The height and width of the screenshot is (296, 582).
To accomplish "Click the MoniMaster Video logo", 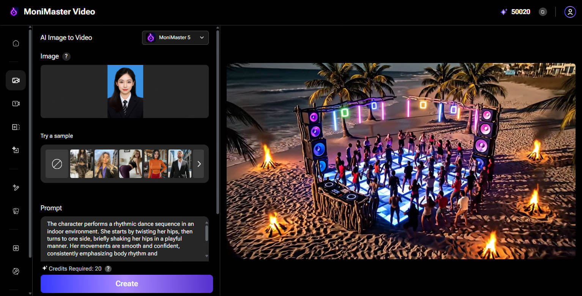I will pyautogui.click(x=53, y=12).
